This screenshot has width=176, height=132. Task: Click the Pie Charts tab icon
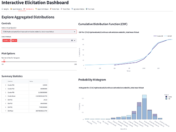(87, 9)
